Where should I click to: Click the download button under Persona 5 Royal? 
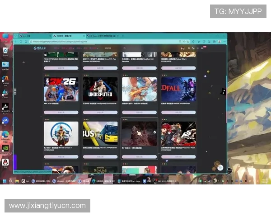[x=178, y=157]
